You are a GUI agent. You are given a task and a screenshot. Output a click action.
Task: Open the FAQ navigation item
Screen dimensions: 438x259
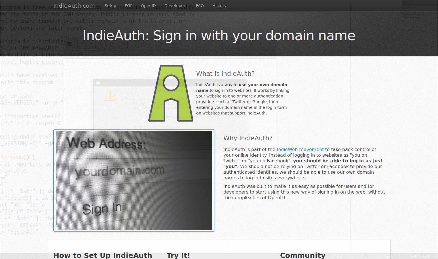pos(200,5)
